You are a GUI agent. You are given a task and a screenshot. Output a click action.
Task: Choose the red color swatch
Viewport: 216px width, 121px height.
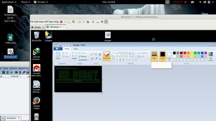[185, 53]
